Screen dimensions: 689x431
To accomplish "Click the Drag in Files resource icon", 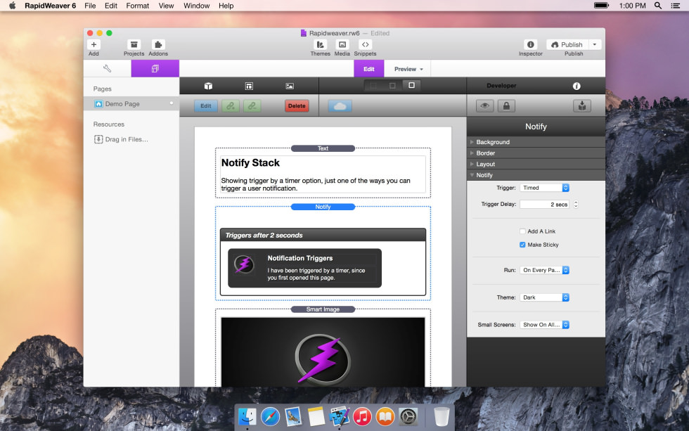I will [x=98, y=139].
